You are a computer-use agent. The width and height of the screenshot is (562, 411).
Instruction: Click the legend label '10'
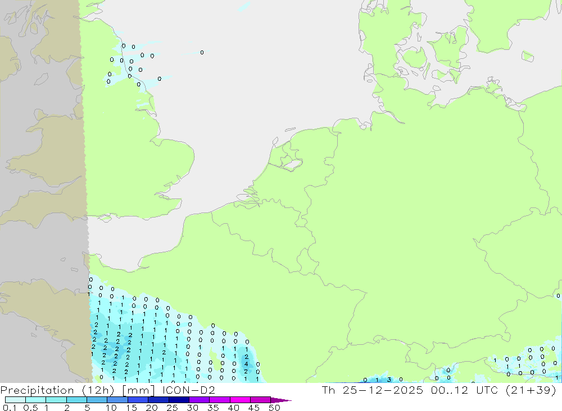pyautogui.click(x=111, y=408)
